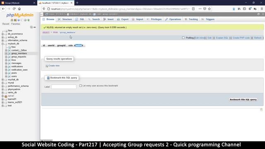Open the SQL tab

pyautogui.click(x=80, y=19)
